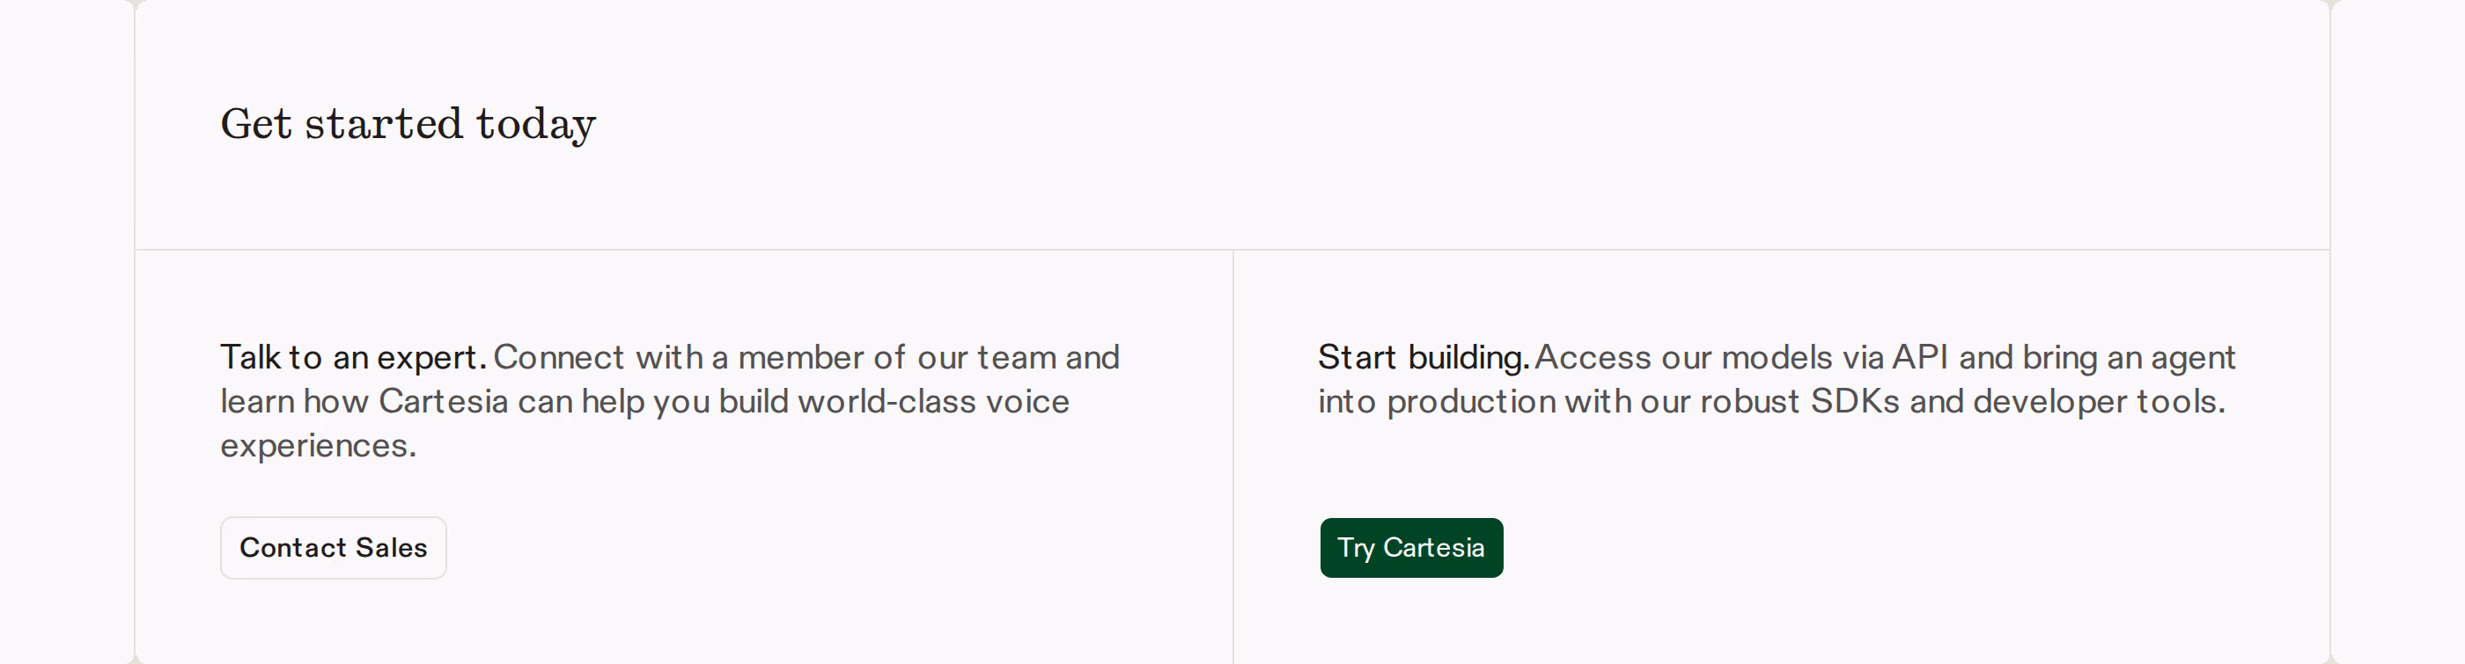Click the bold 'Start building.' text
This screenshot has width=2465, height=664.
pyautogui.click(x=1424, y=357)
